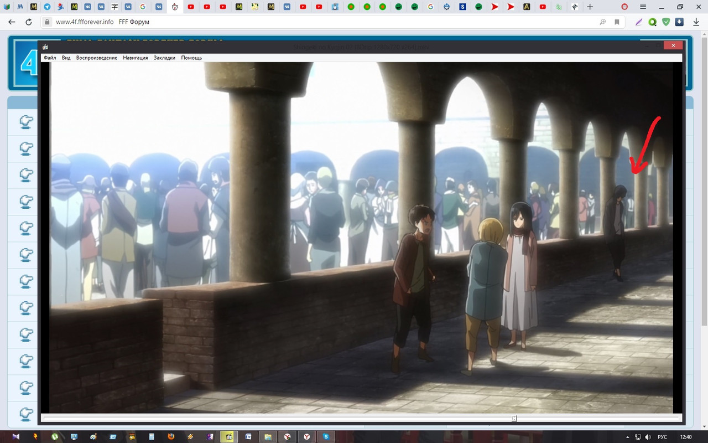Viewport: 708px width, 443px height.
Task: Open the volume control in system tray
Action: pyautogui.click(x=648, y=437)
